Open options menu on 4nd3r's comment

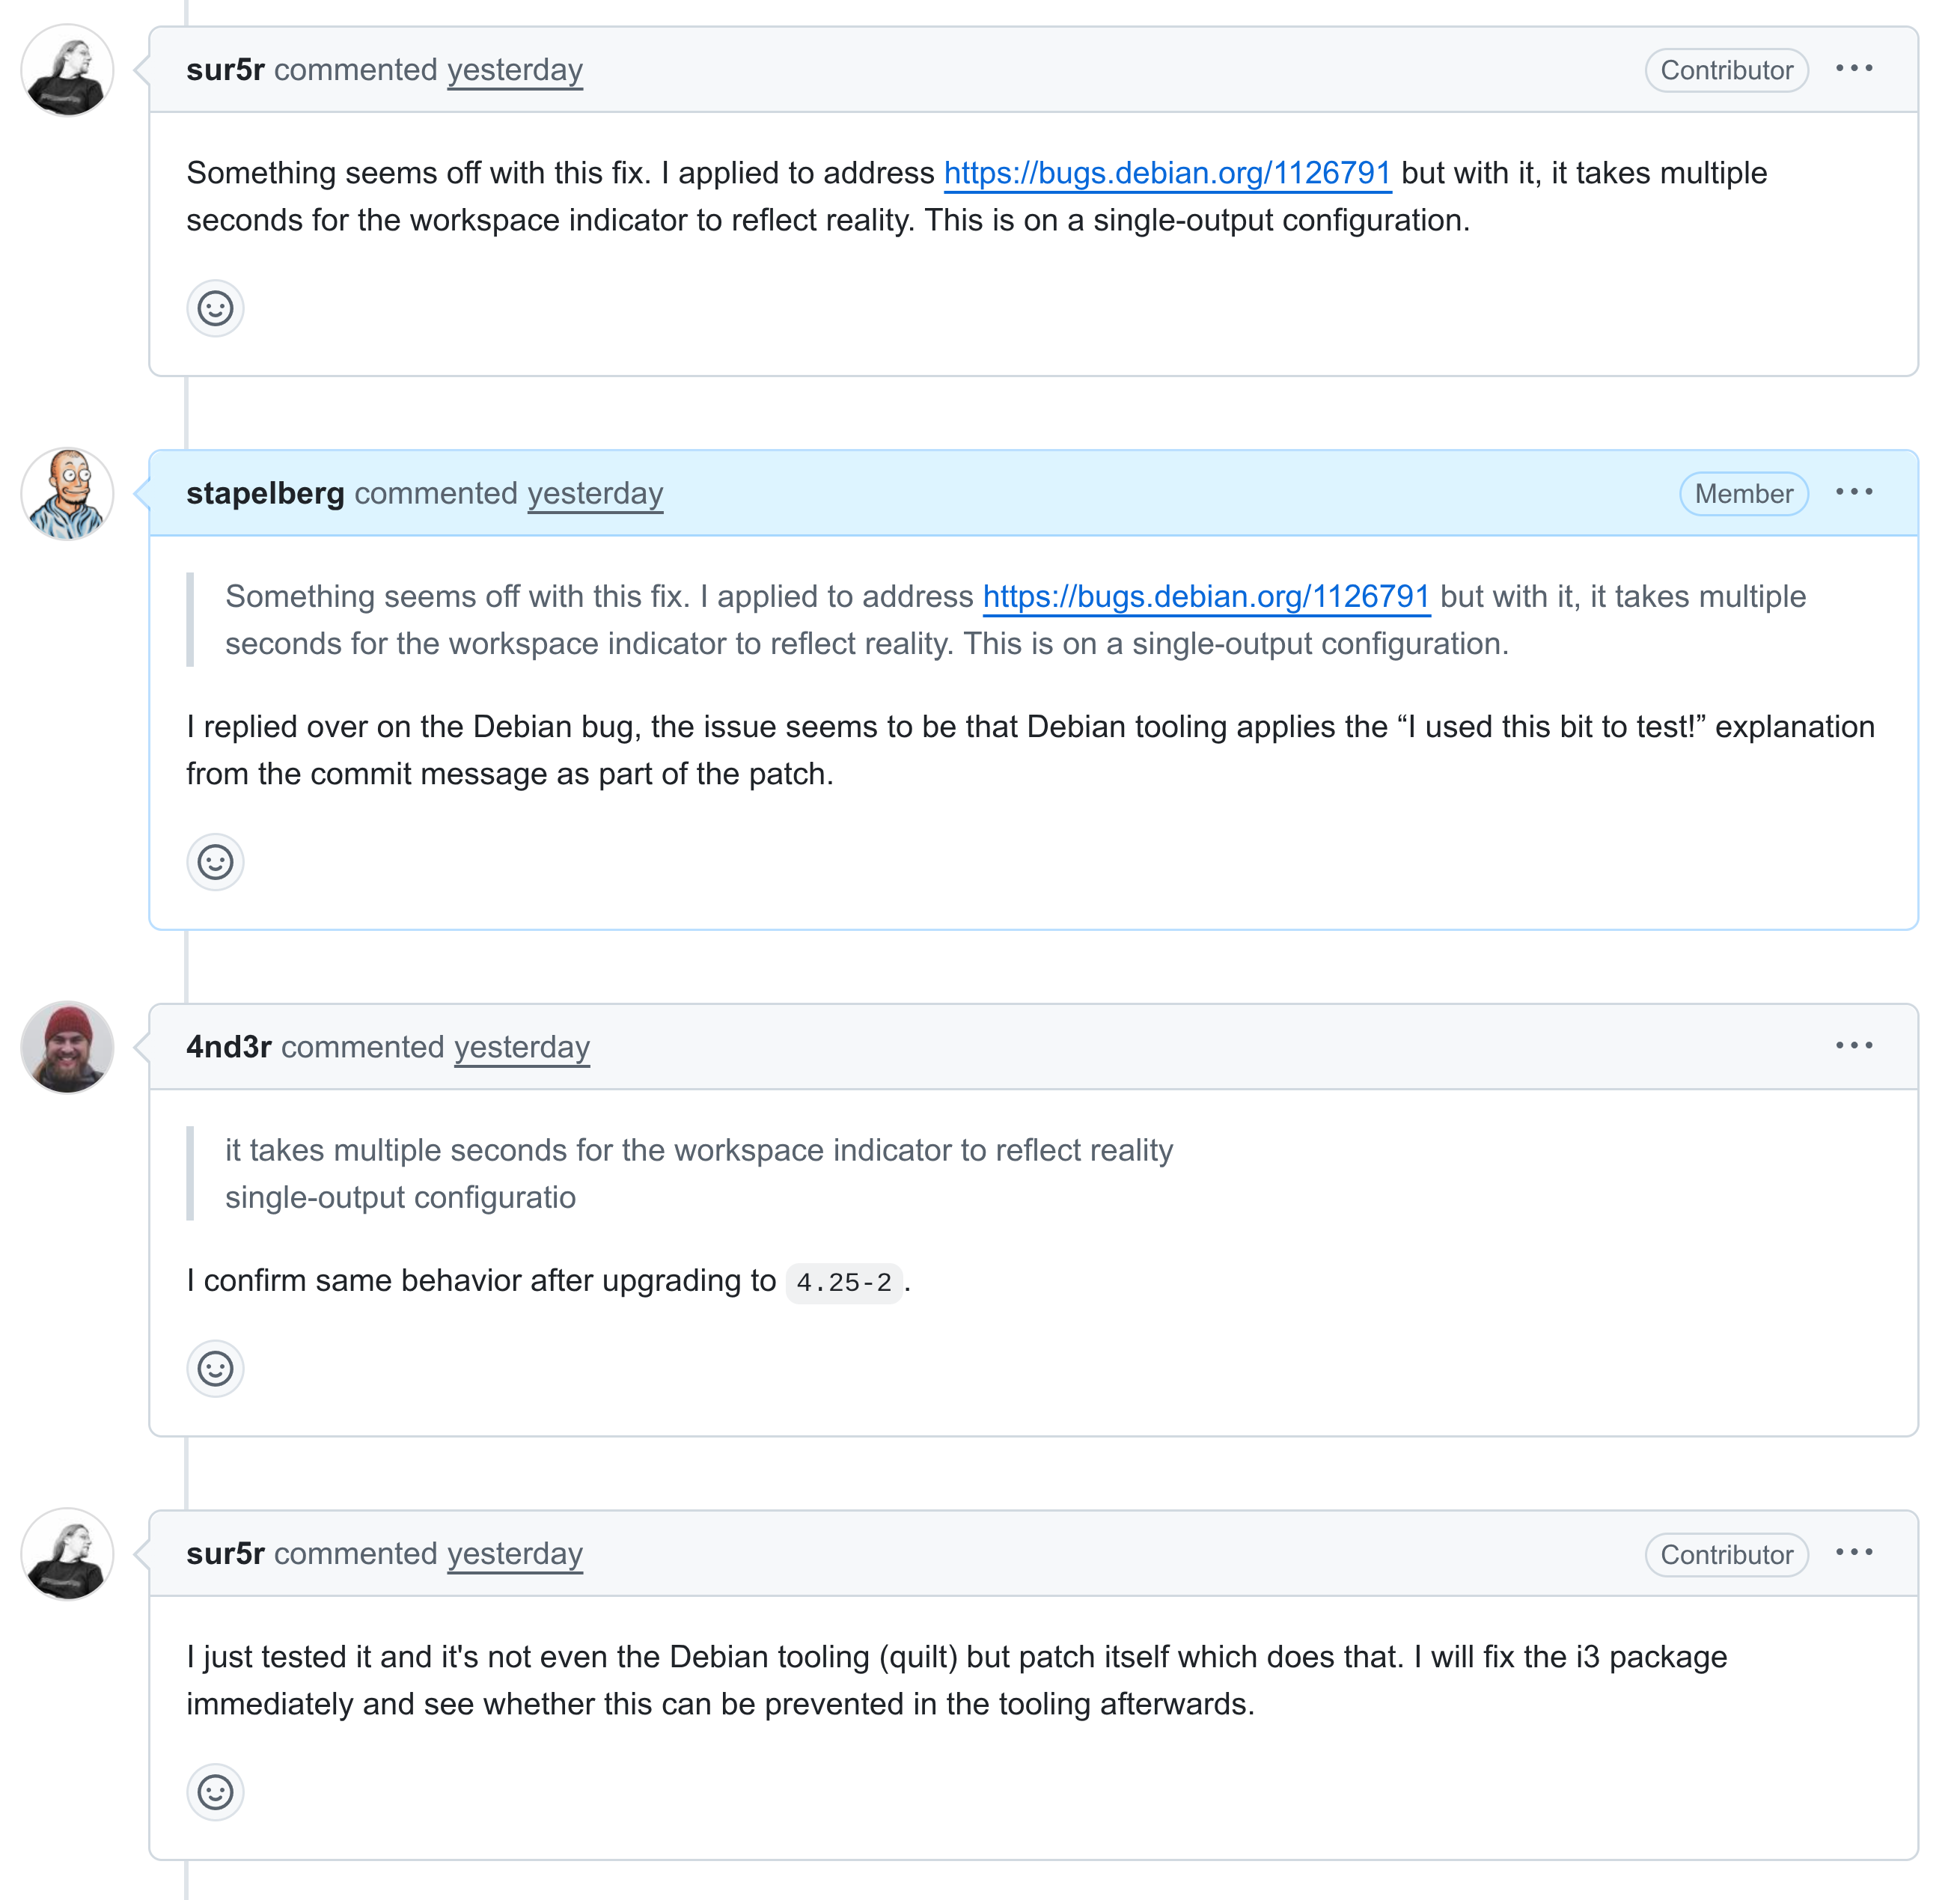pos(1854,1046)
